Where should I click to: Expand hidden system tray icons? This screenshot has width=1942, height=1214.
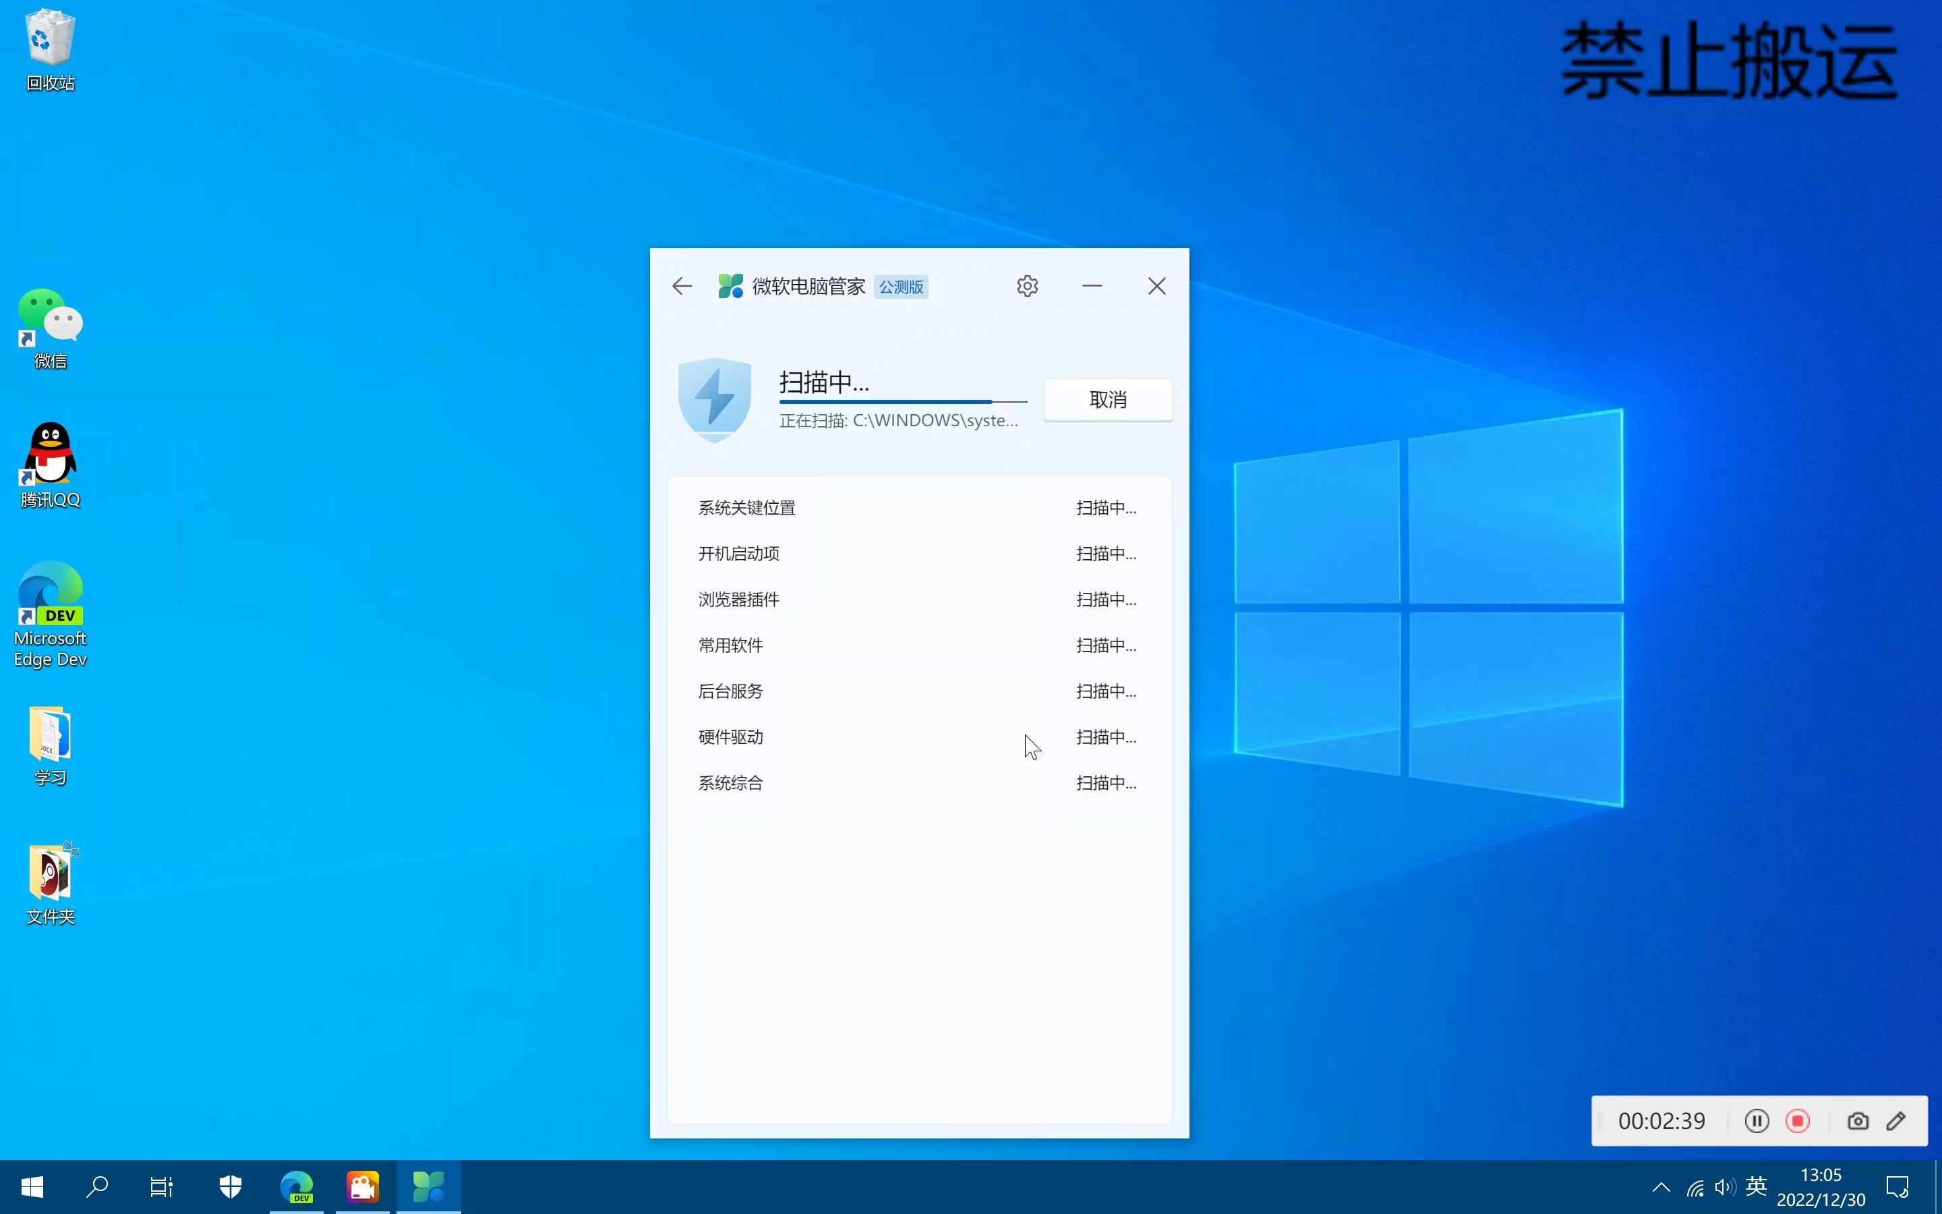(x=1661, y=1187)
